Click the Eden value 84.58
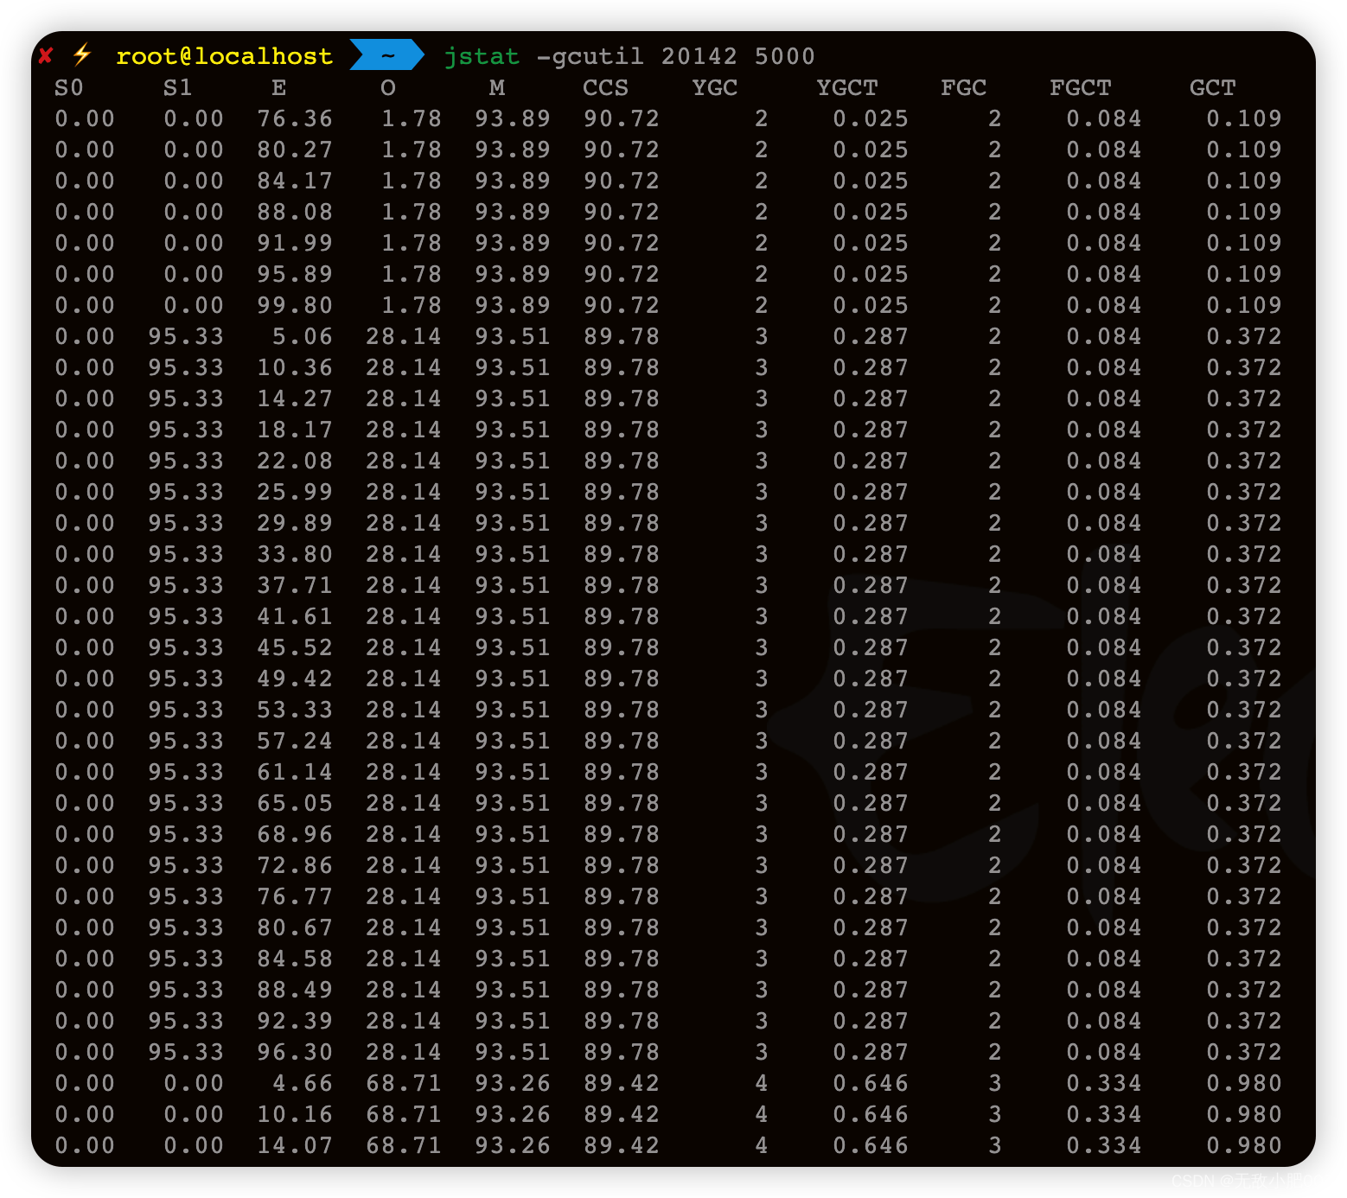 [295, 959]
